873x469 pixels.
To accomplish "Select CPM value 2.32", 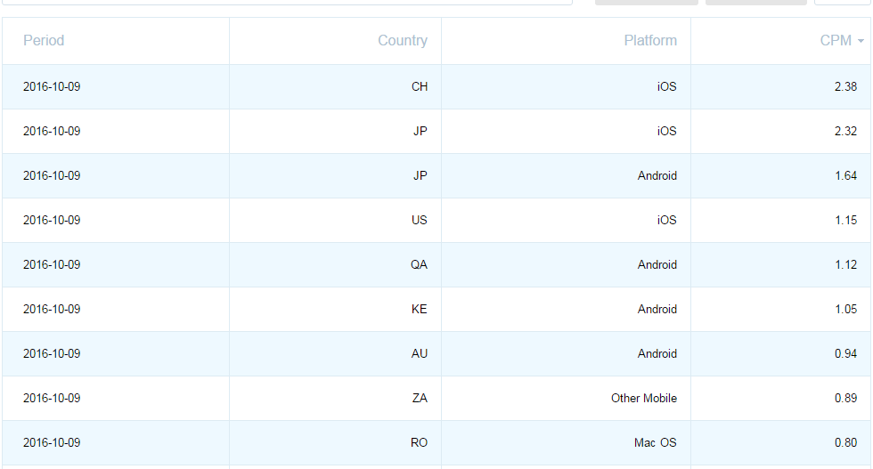I will 845,132.
